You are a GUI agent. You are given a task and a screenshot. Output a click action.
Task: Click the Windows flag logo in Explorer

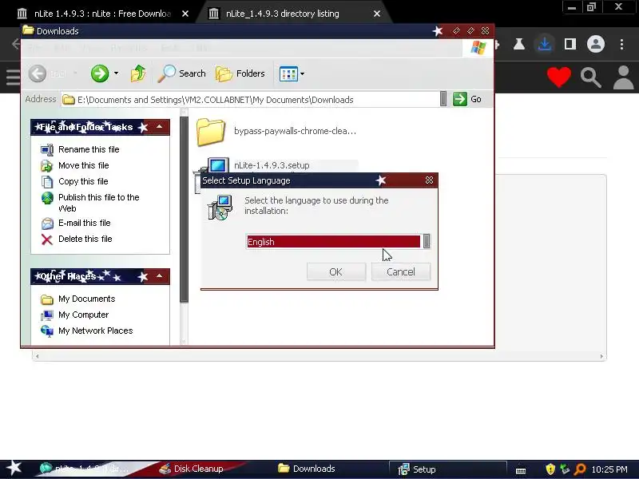[x=478, y=48]
